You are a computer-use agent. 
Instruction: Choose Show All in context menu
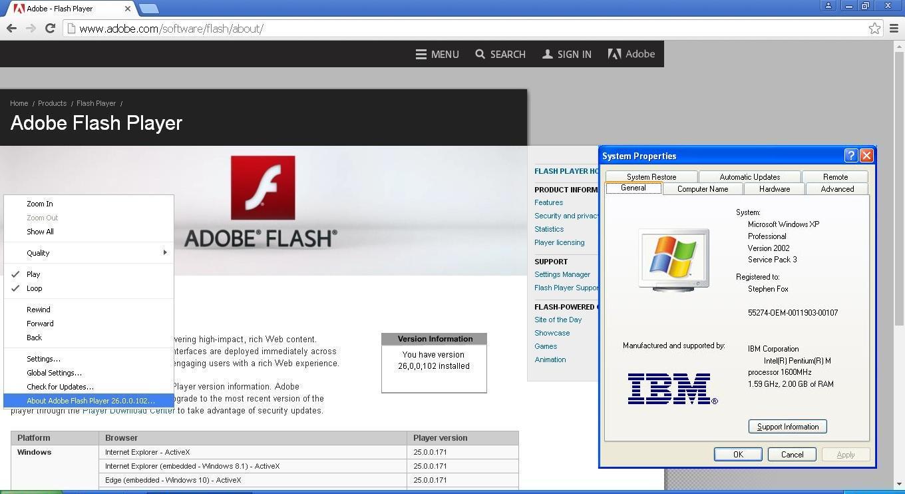[89, 232]
